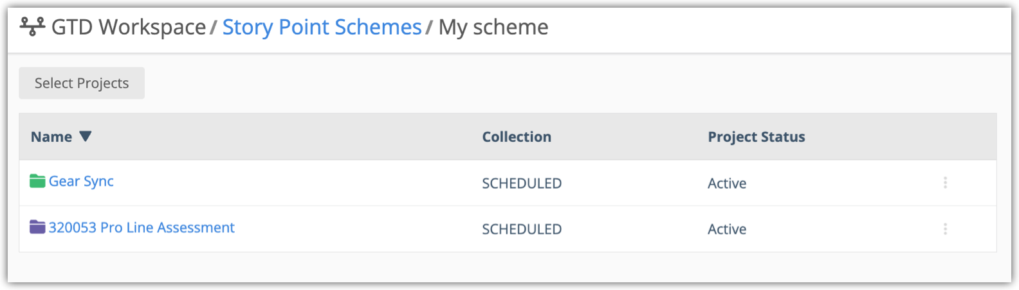The width and height of the screenshot is (1019, 290).
Task: Click the green Gear Sync folder icon
Action: (x=37, y=182)
